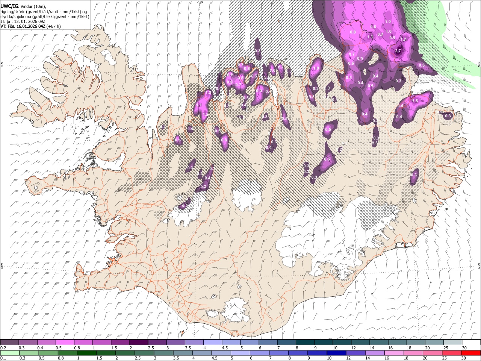This screenshot has width=481, height=361.
Task: Select the "0.2" label in the upper legend
Action: click(3, 348)
